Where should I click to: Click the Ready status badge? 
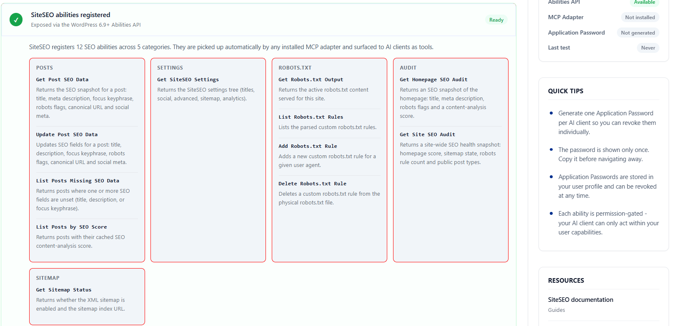coord(496,20)
